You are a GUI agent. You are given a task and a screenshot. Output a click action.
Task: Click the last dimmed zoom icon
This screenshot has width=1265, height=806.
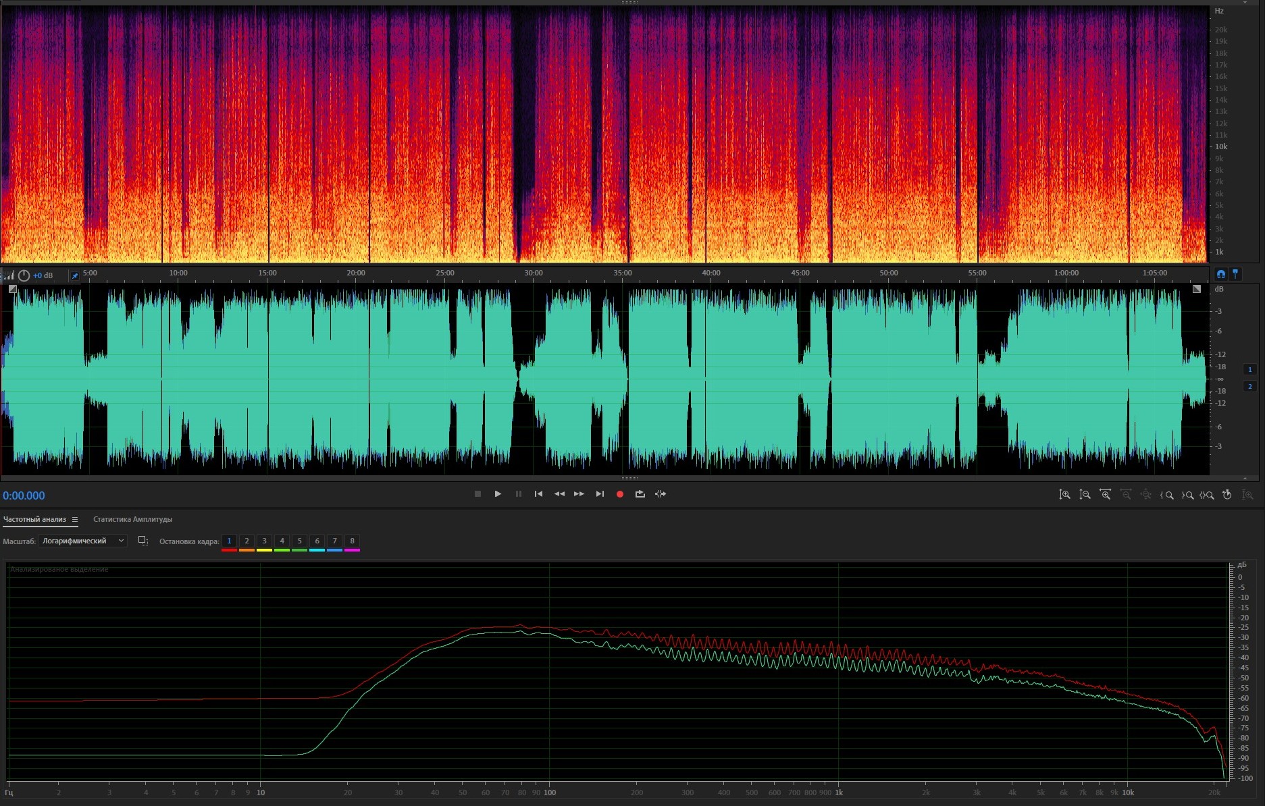1247,495
